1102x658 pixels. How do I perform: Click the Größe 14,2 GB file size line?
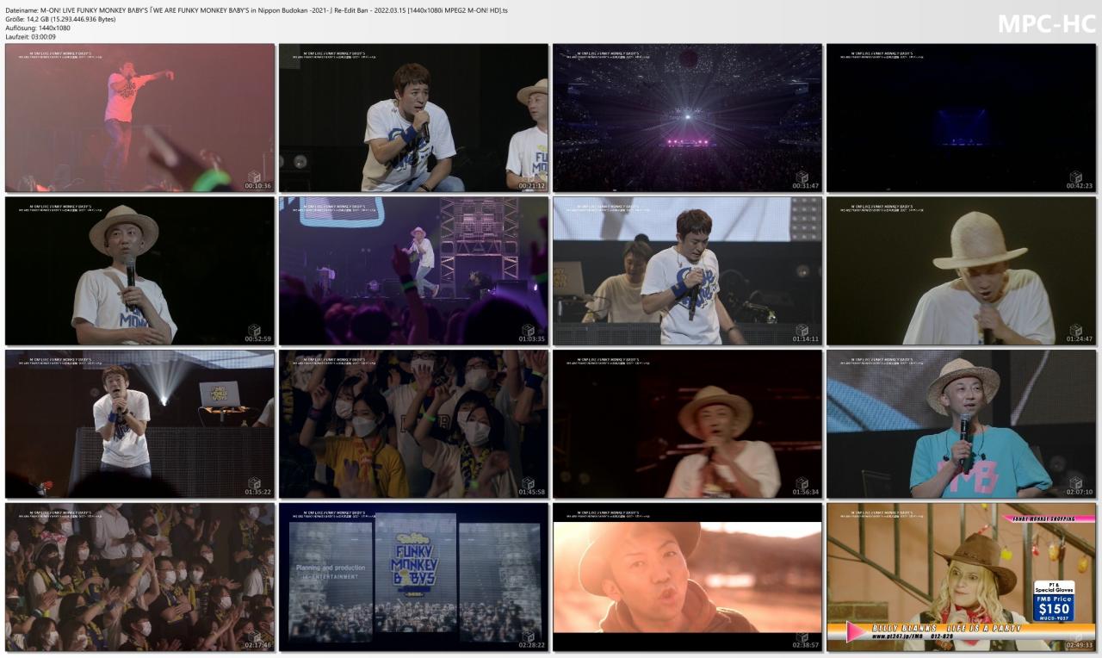(60, 19)
